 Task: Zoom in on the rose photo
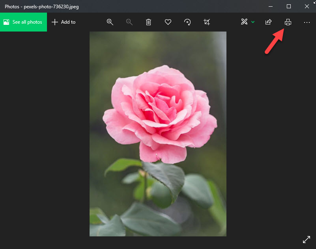click(x=110, y=22)
